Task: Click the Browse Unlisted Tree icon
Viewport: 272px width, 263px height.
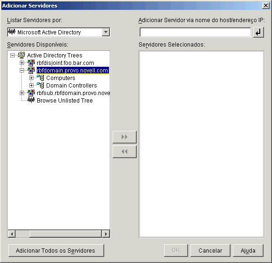Action: (31, 100)
